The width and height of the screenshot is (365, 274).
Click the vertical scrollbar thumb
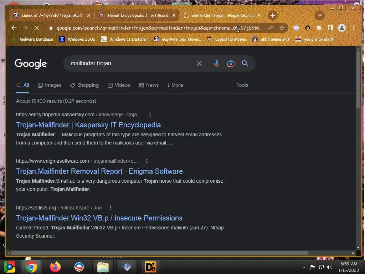pyautogui.click(x=358, y=79)
